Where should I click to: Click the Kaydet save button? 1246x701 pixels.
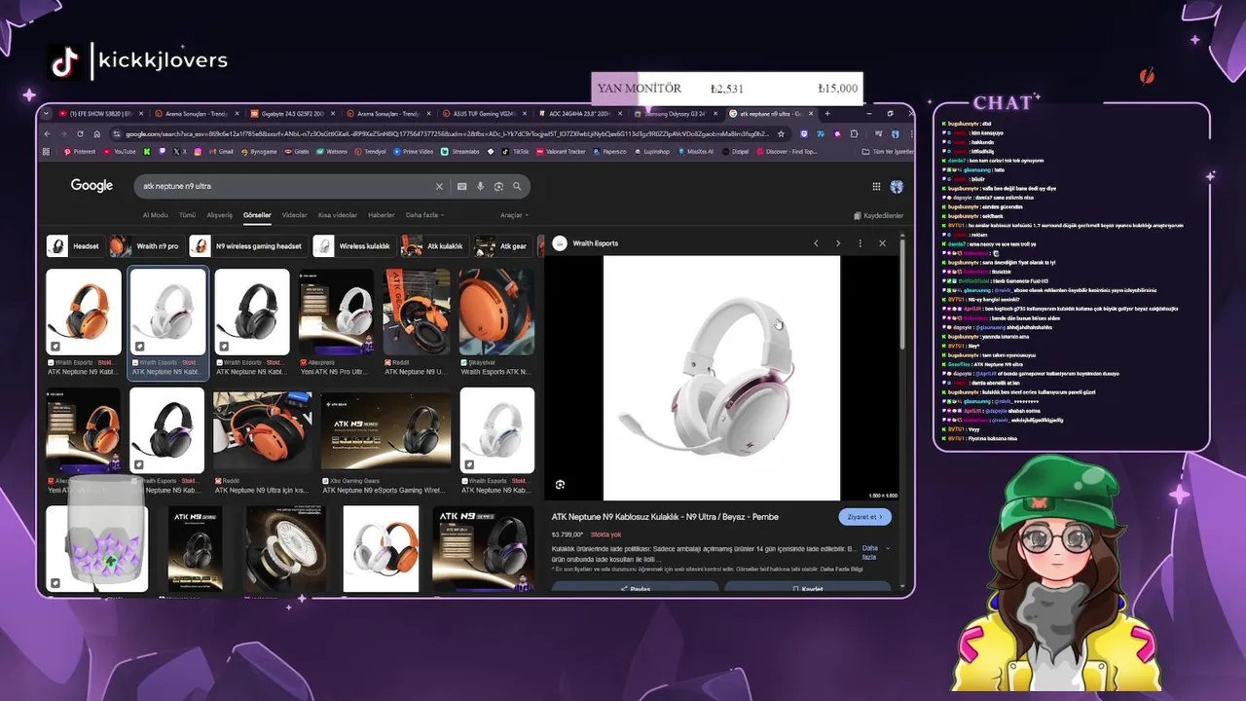click(x=807, y=588)
